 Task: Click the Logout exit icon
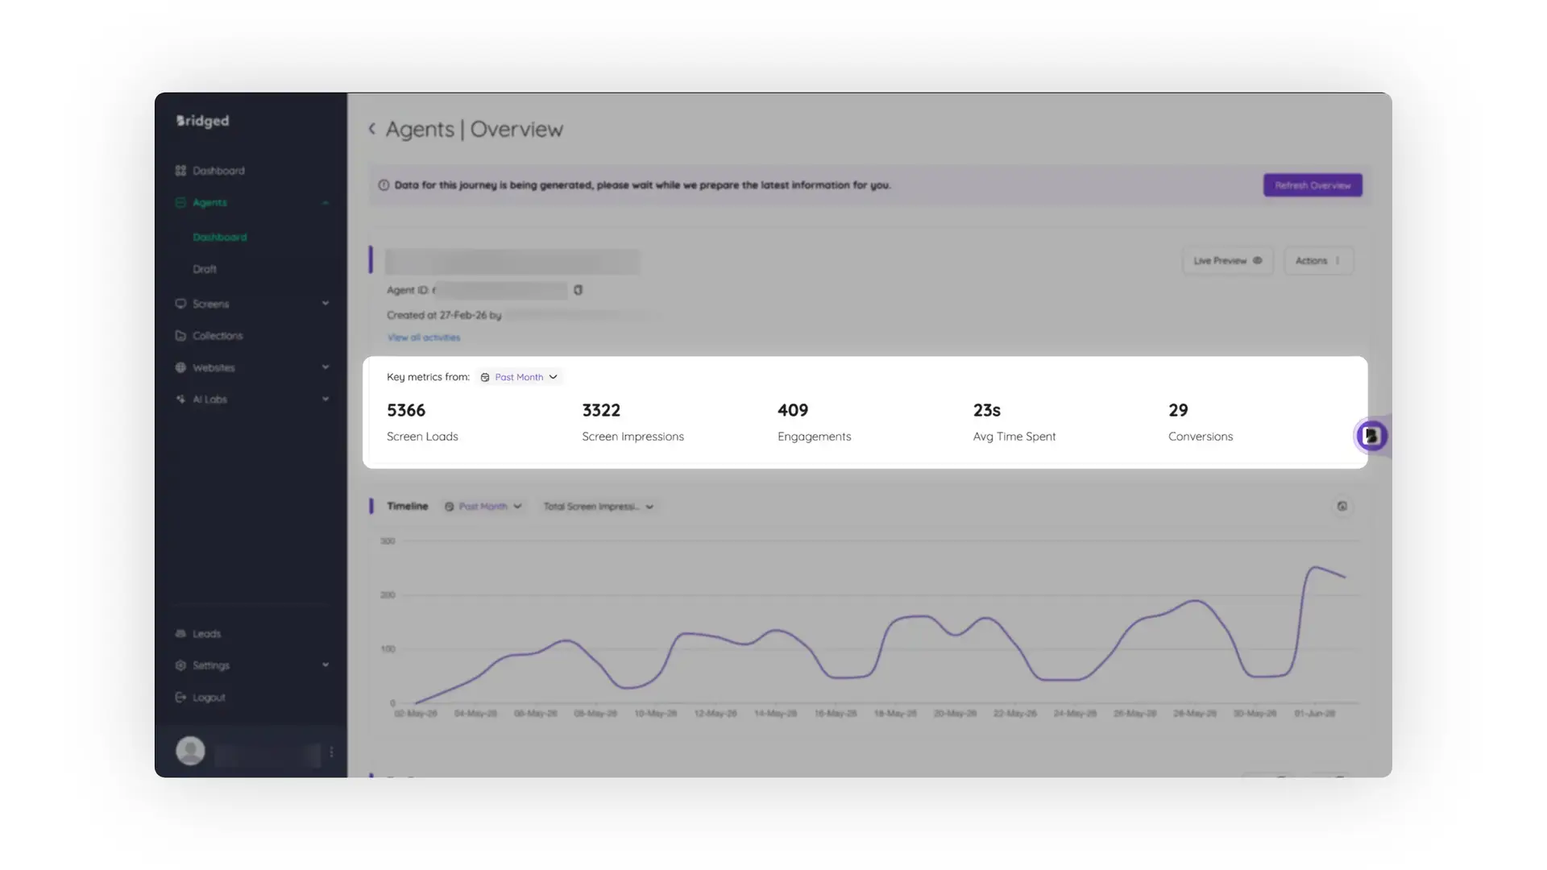180,698
